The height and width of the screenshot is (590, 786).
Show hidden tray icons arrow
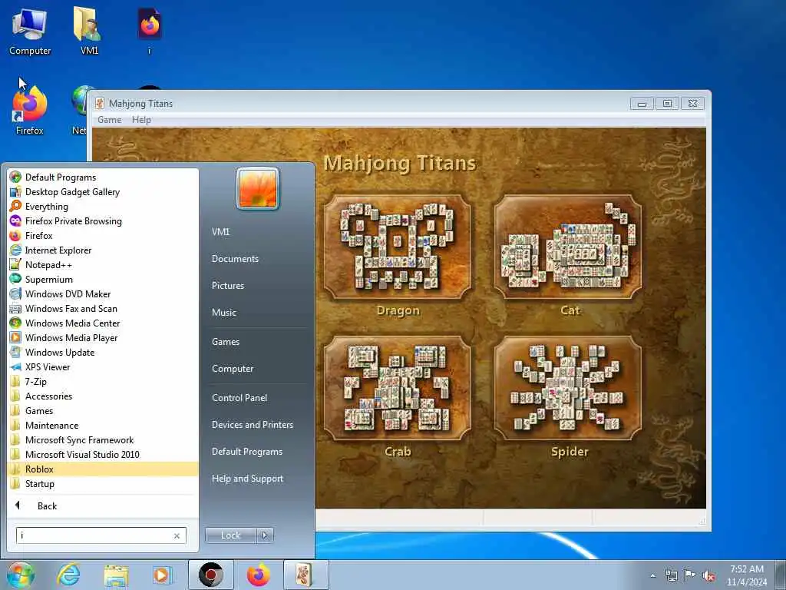point(652,575)
